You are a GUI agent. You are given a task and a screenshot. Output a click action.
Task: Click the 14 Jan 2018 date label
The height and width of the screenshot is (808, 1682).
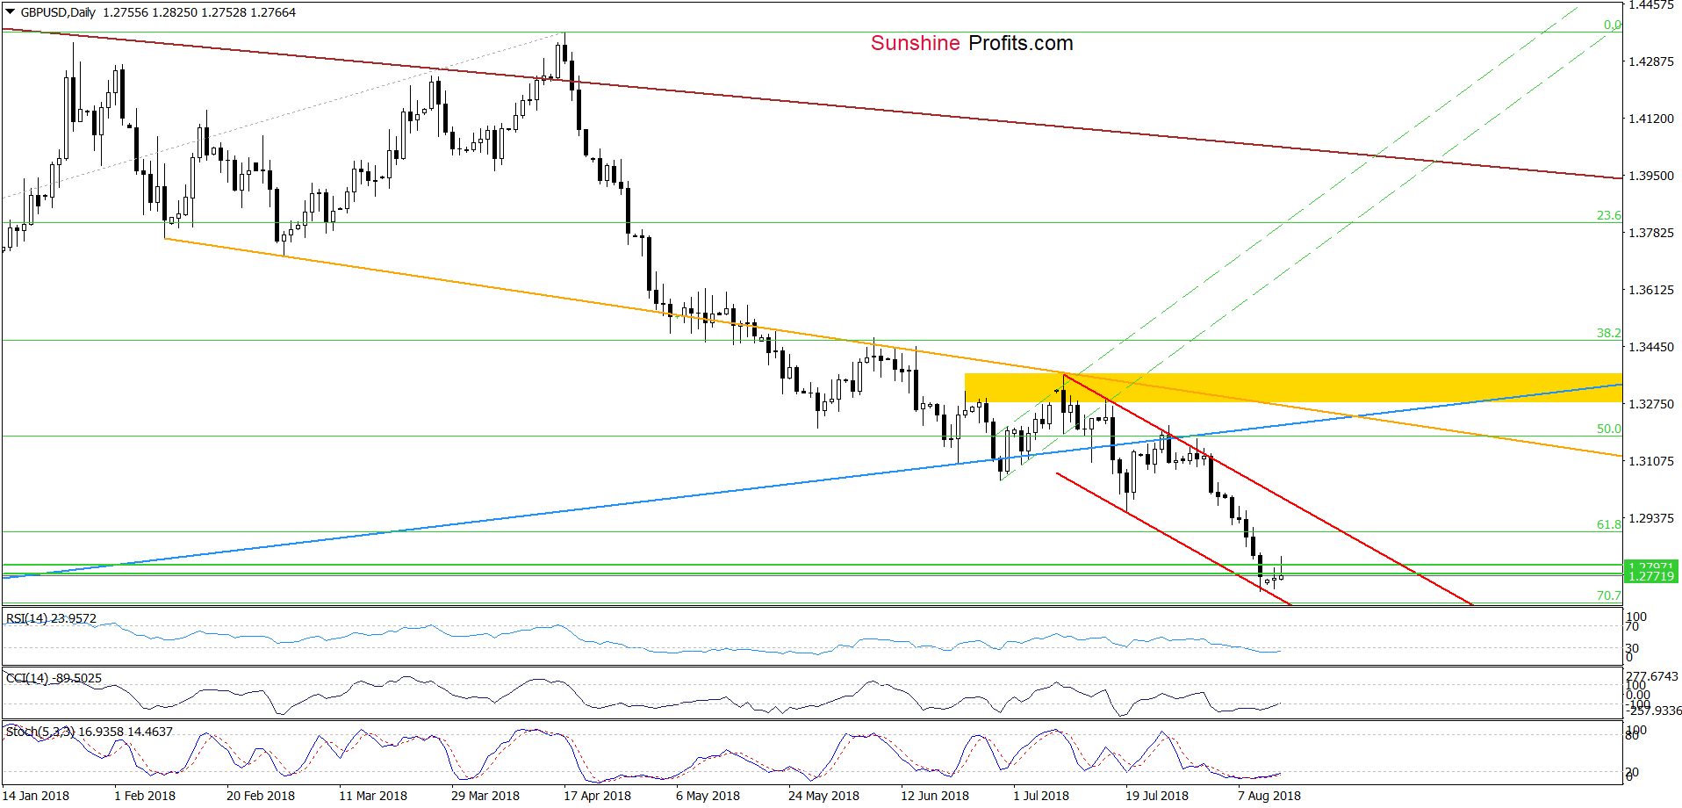pyautogui.click(x=36, y=796)
